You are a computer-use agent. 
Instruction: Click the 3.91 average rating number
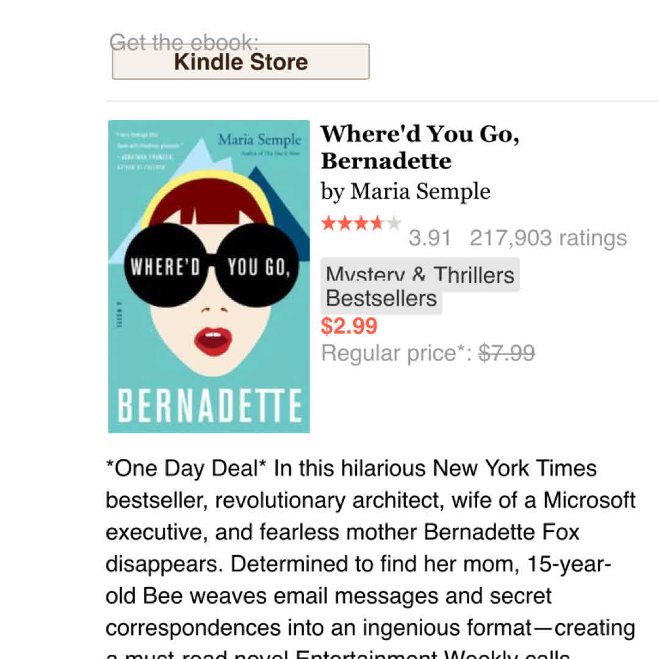(430, 238)
